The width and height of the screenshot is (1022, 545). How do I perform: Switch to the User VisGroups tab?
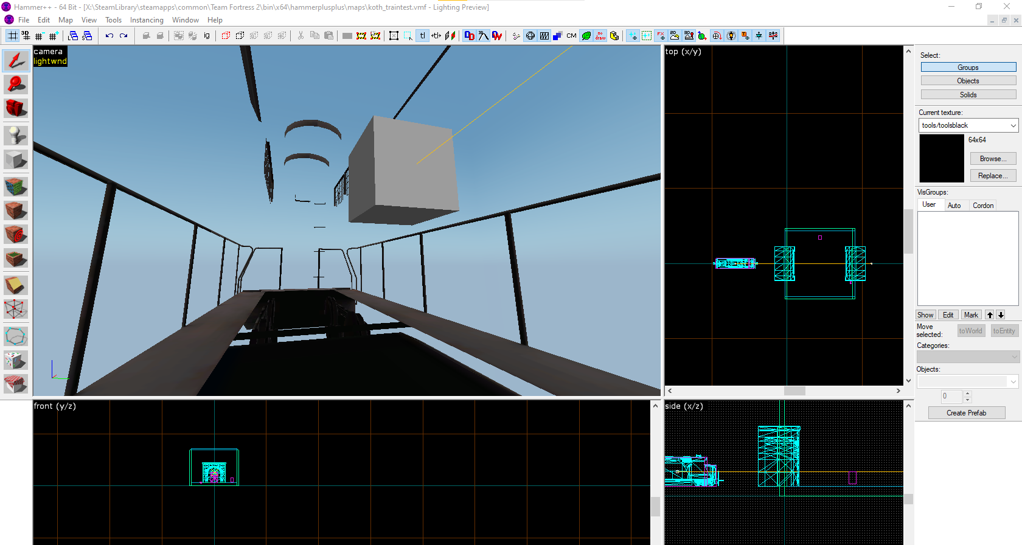tap(929, 204)
